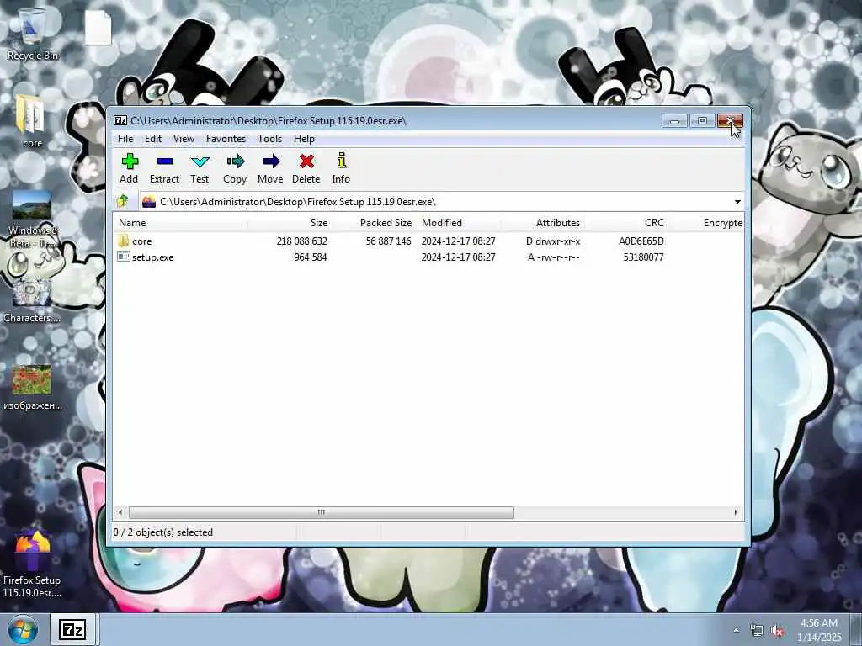Run the Test archive tool

point(200,168)
